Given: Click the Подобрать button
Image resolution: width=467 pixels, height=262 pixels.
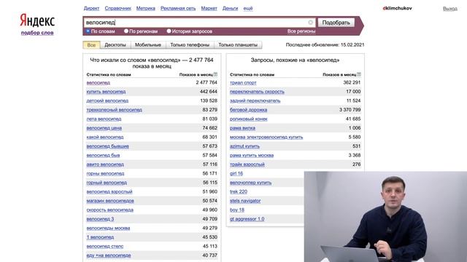Looking at the screenshot, I should [336, 23].
